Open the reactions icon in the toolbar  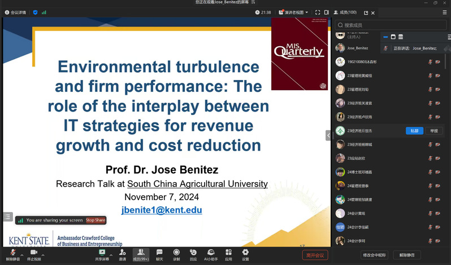193,253
